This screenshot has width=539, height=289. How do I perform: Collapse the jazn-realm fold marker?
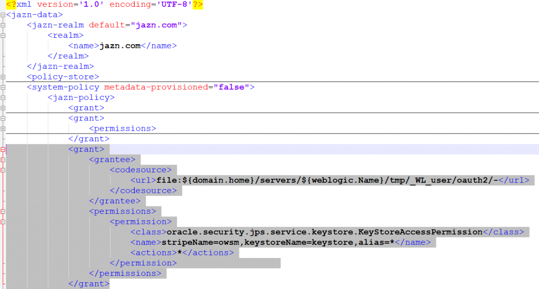tap(3, 25)
